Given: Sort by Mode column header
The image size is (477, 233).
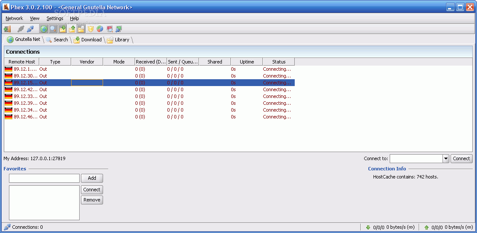Looking at the screenshot, I should pos(119,62).
